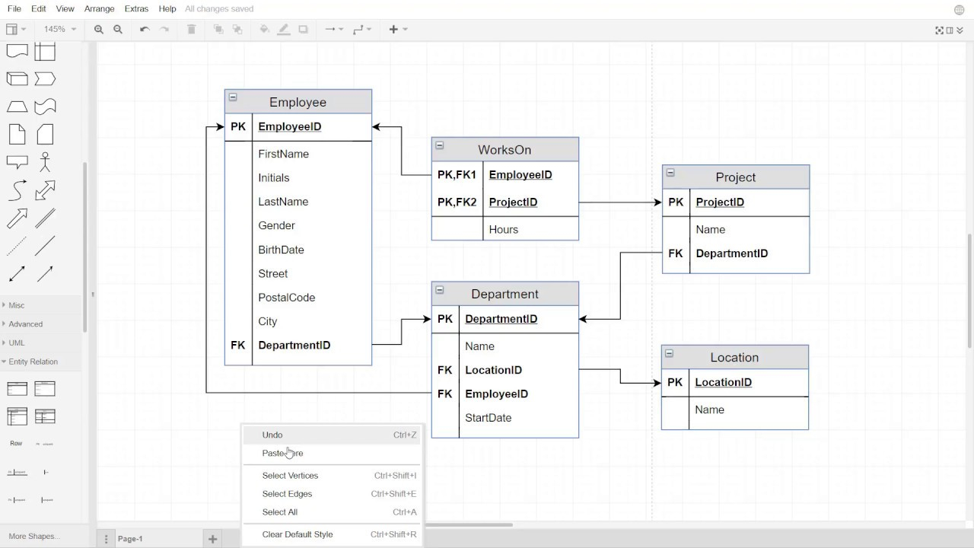
Task: Select the actor stick figure shape
Action: (x=45, y=162)
